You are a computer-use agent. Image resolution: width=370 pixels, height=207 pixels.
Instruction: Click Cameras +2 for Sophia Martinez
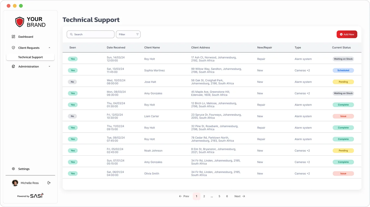click(x=302, y=70)
